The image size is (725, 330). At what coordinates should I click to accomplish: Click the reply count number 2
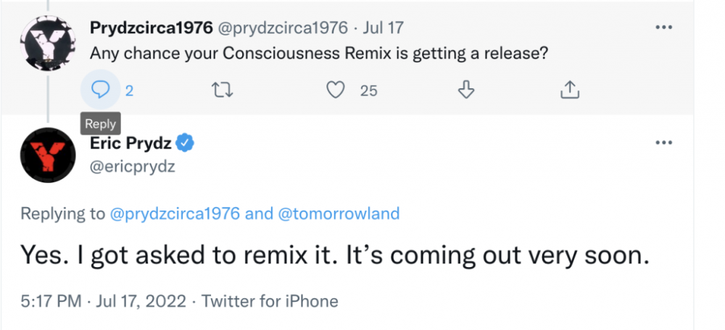[x=130, y=91]
